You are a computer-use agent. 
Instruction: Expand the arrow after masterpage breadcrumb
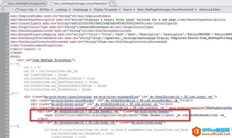[90, 10]
